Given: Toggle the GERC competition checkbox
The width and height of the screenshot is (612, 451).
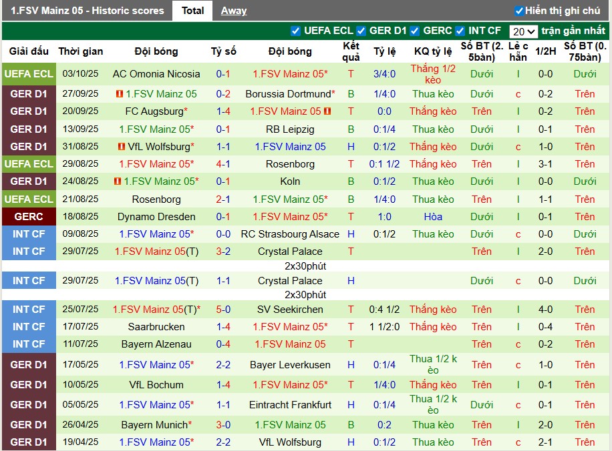Looking at the screenshot, I should (415, 31).
